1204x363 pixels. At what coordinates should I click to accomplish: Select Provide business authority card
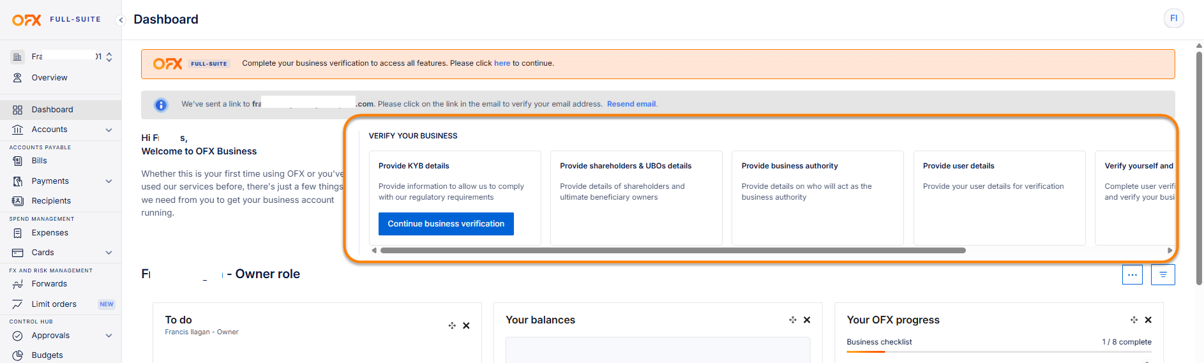coord(818,198)
